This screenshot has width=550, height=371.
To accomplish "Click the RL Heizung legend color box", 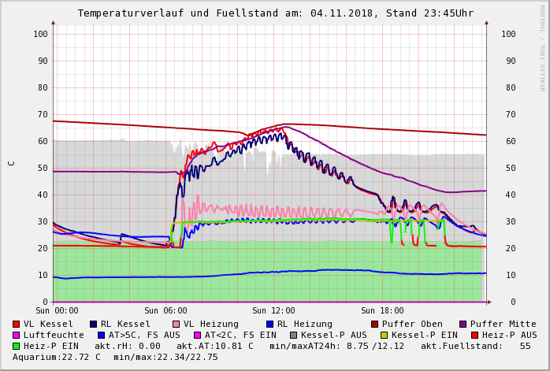I will [269, 324].
